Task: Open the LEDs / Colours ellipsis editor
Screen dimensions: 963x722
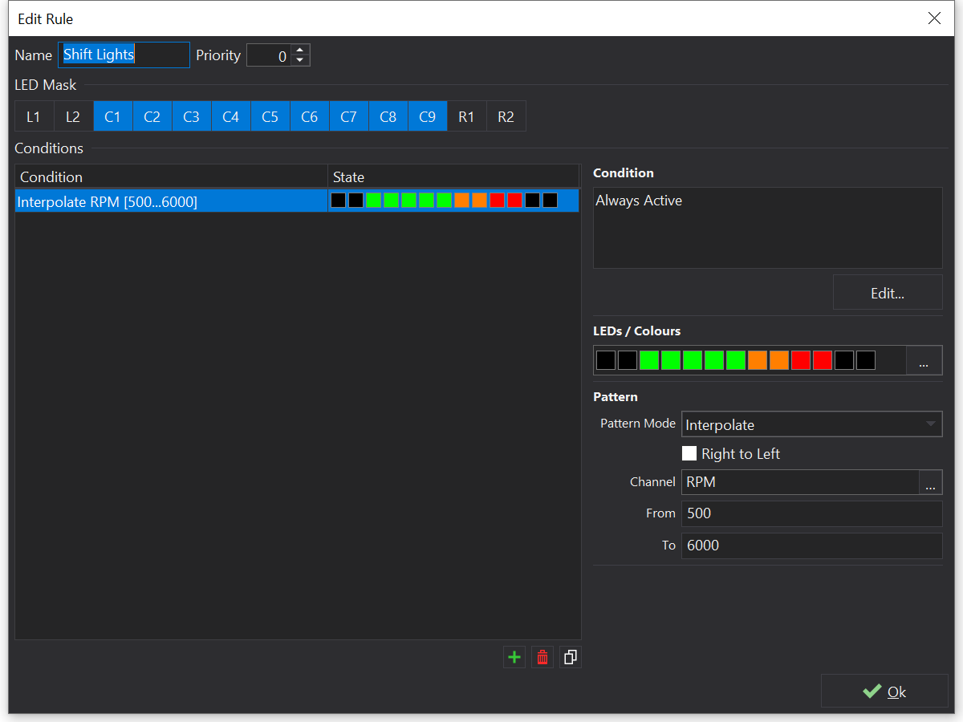Action: [924, 361]
